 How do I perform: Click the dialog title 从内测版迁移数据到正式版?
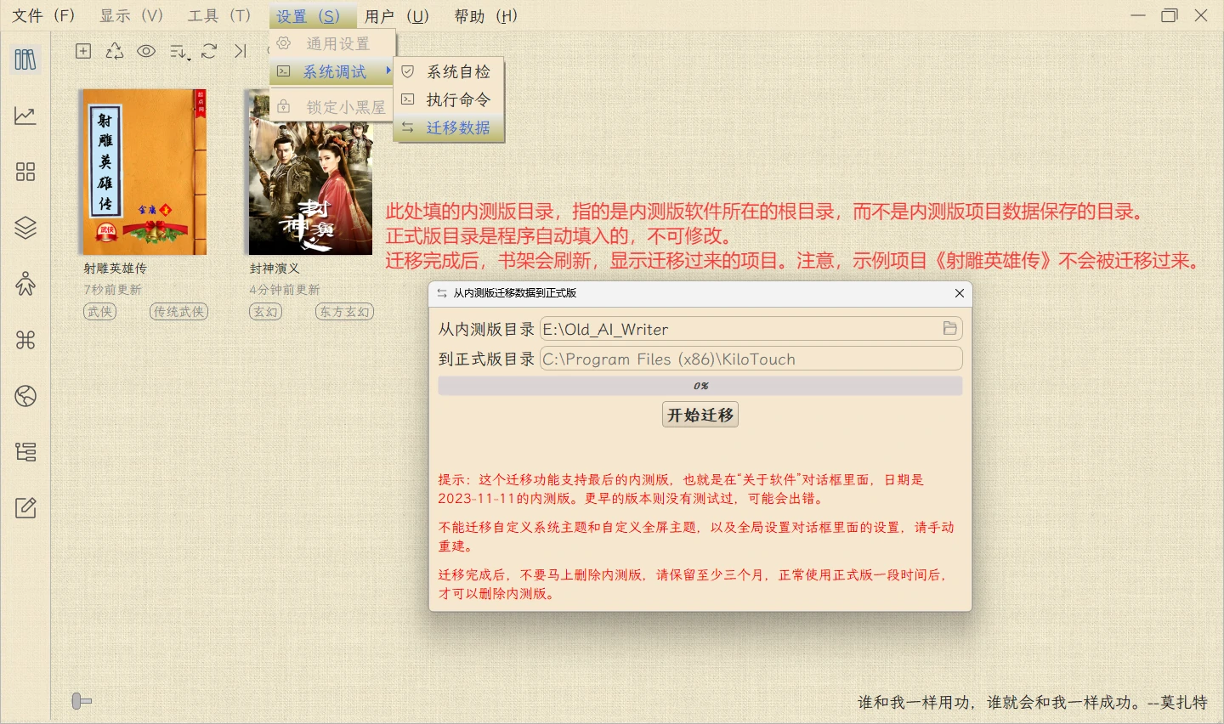(x=514, y=293)
